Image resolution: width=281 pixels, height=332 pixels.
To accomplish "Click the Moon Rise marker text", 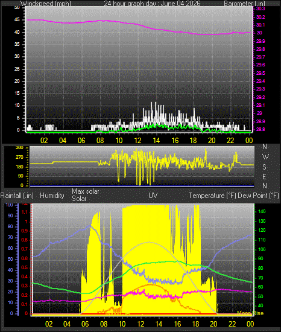I will (x=250, y=313).
